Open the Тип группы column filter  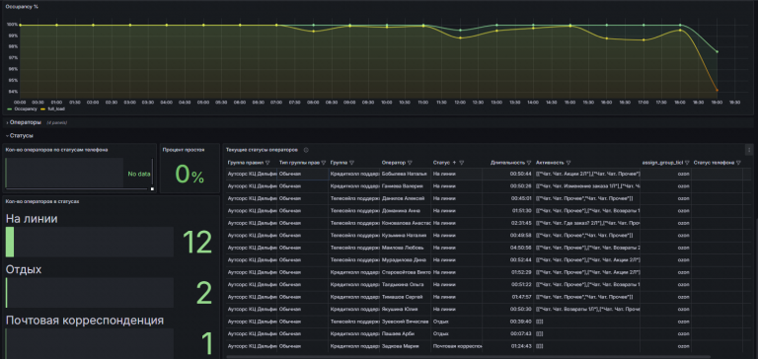point(323,163)
